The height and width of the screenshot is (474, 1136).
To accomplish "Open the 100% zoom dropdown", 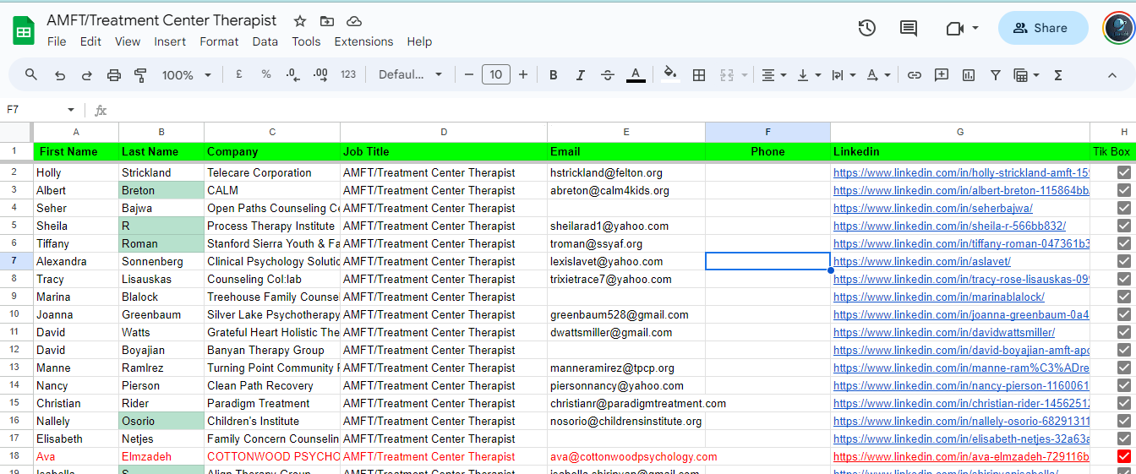I will click(x=187, y=75).
